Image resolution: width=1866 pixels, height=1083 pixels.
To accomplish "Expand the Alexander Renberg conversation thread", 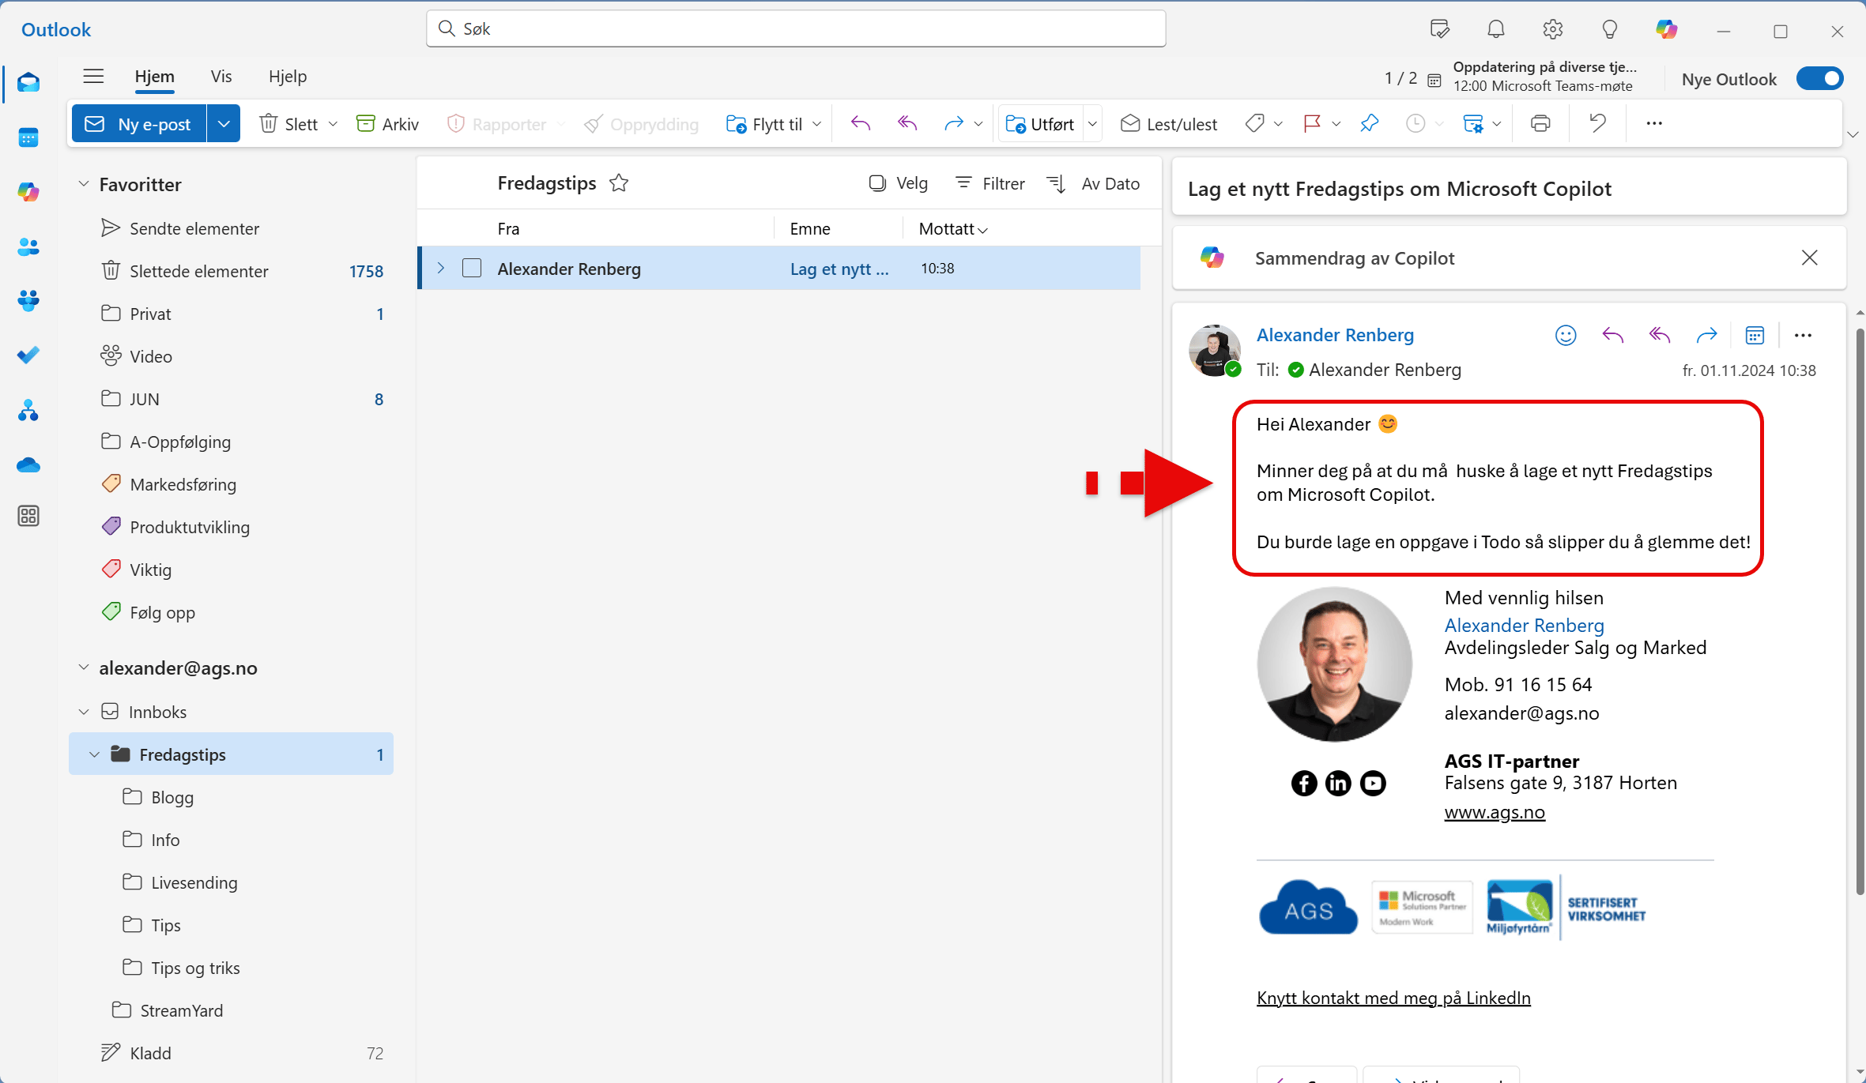I will (x=441, y=269).
